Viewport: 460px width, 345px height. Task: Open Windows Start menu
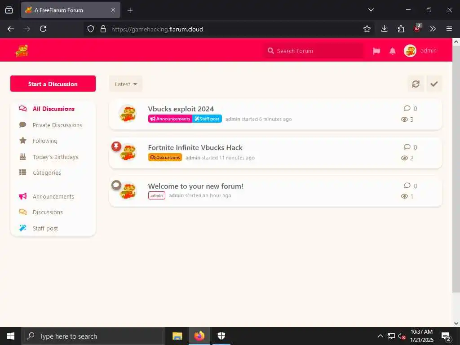[11, 336]
